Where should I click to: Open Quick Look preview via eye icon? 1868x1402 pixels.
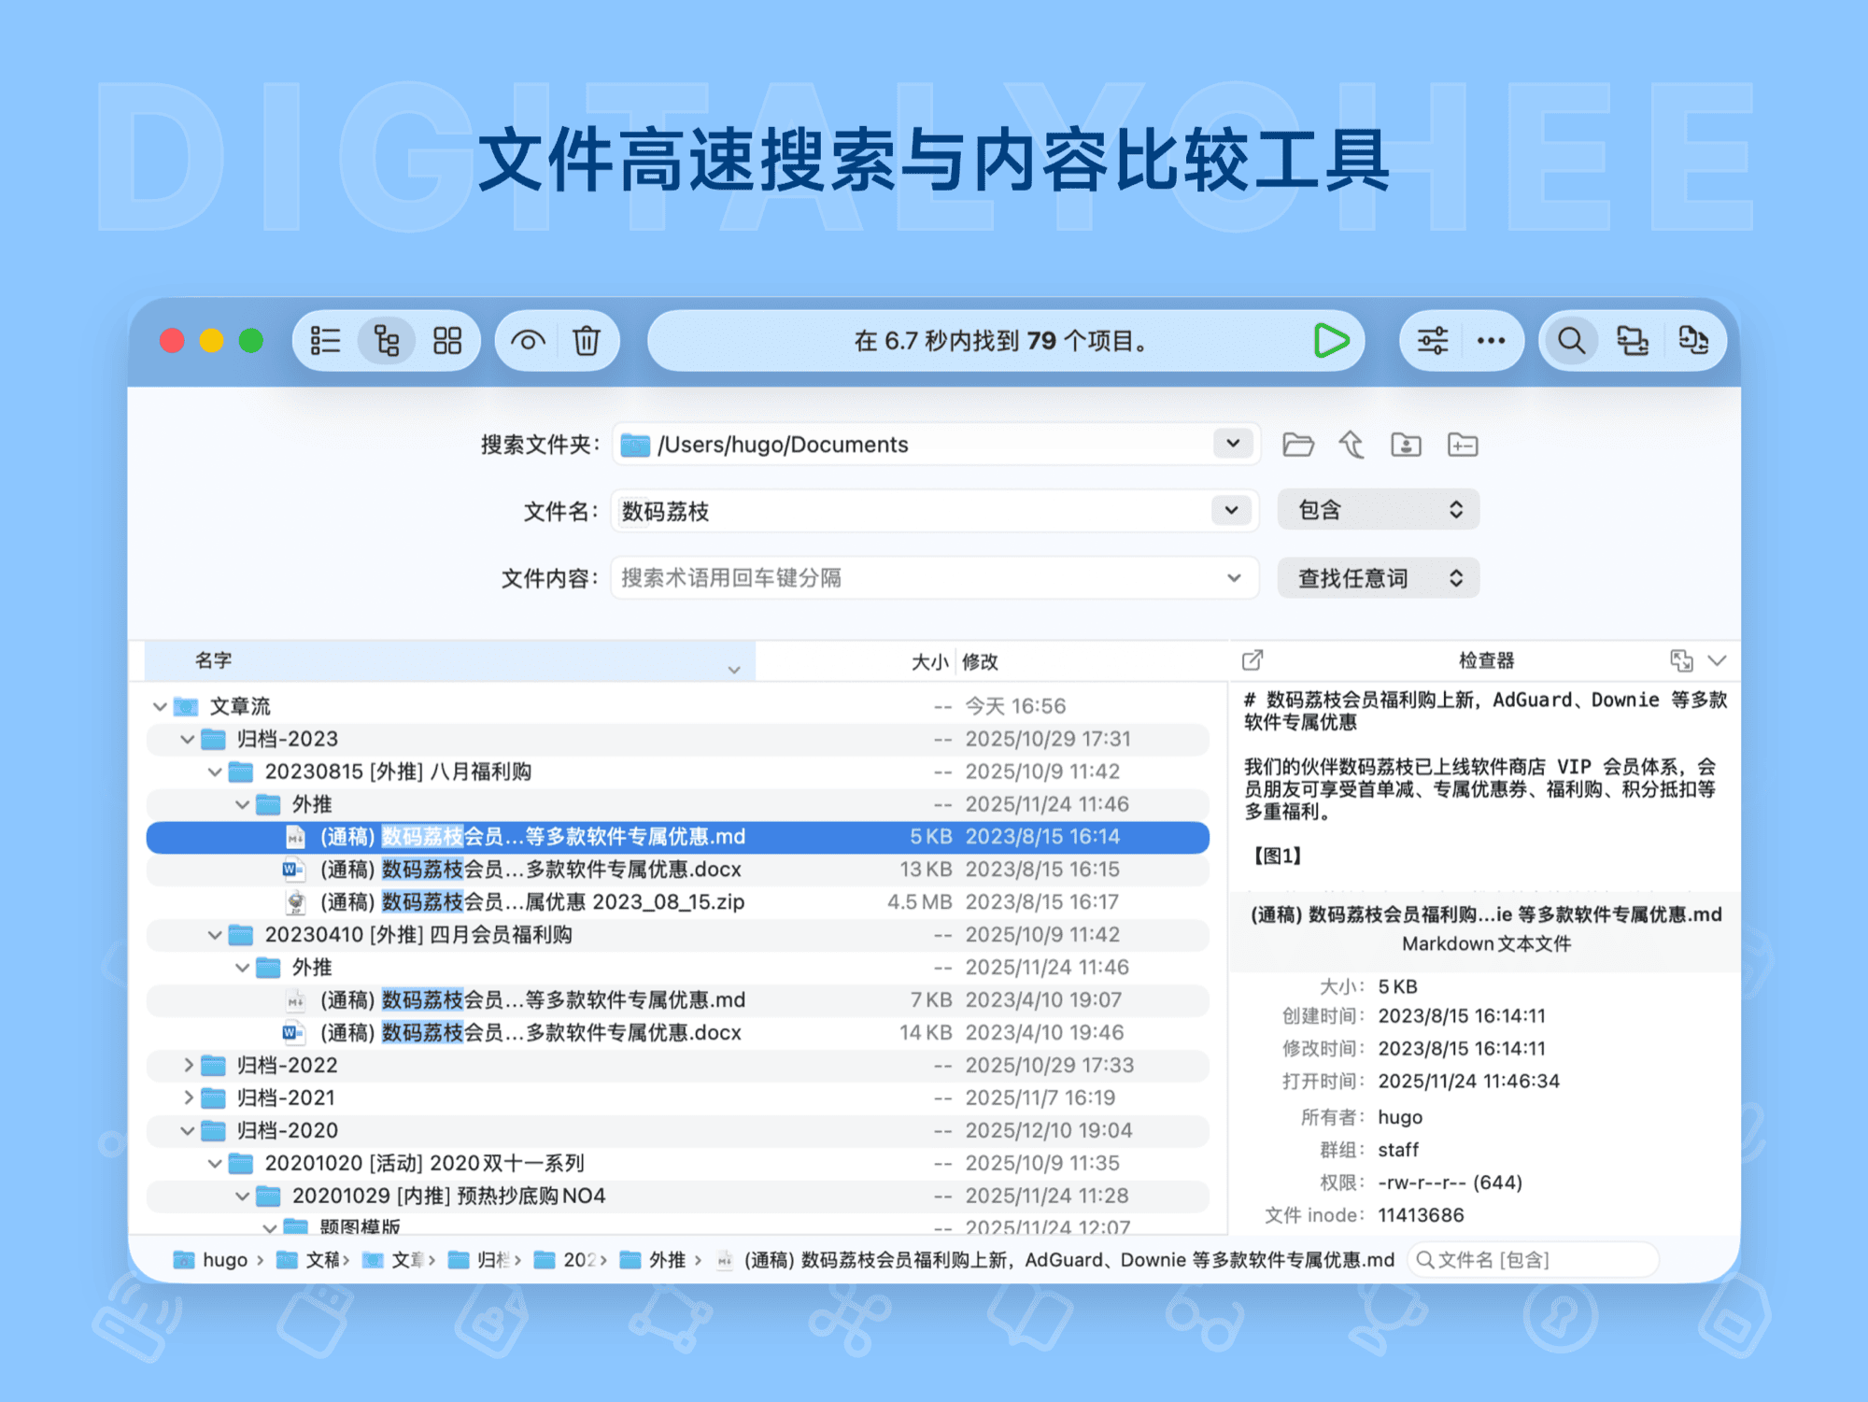pyautogui.click(x=528, y=340)
